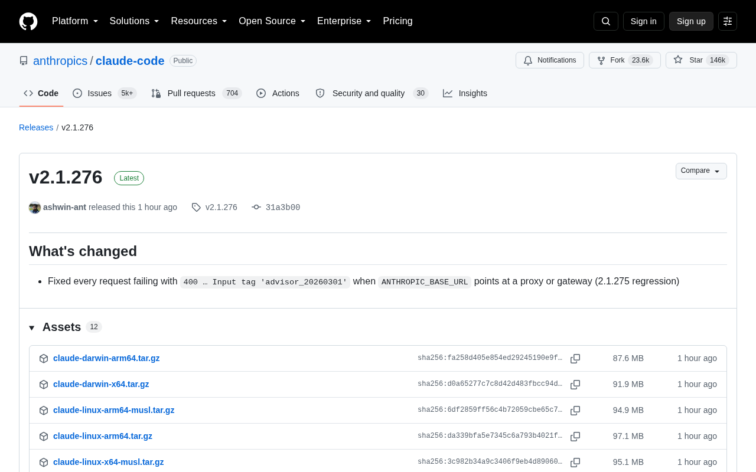The image size is (756, 472).
Task: Expand the Resources menu
Action: [x=199, y=21]
